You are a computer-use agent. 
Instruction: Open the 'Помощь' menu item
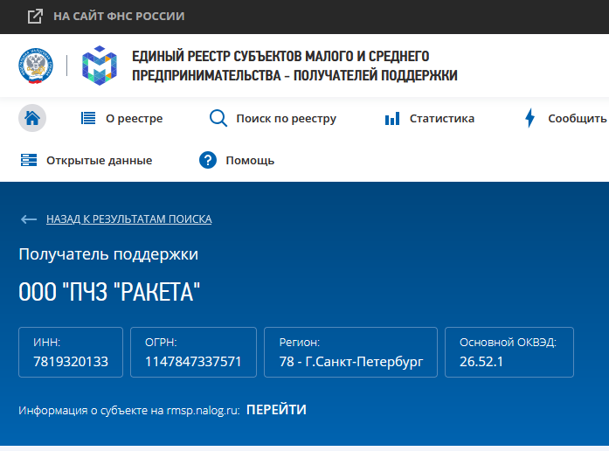point(250,161)
